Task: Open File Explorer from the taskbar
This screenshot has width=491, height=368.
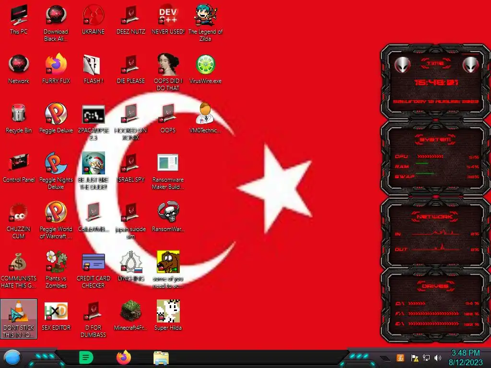Action: (x=161, y=358)
